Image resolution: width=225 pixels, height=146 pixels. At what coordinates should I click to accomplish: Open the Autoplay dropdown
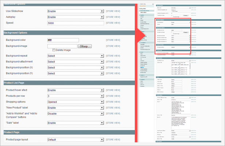pos(76,17)
